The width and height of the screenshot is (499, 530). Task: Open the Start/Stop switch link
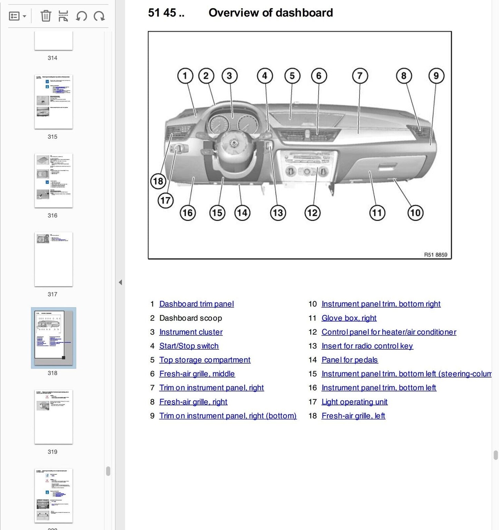(189, 346)
